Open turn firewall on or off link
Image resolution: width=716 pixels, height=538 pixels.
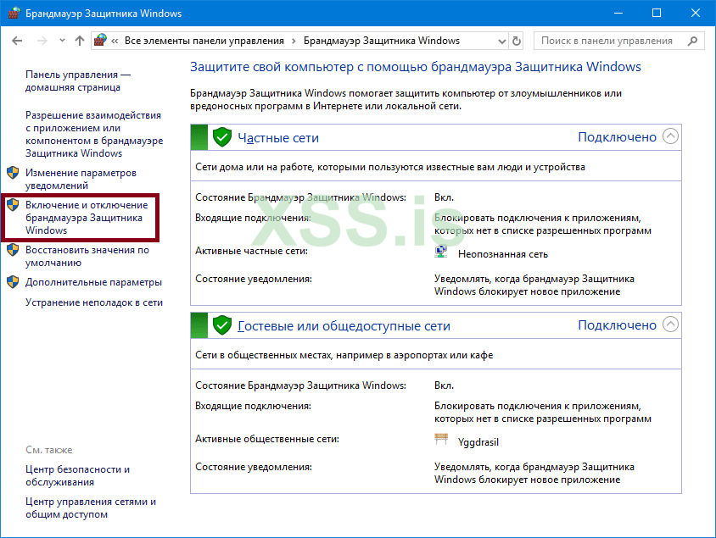(87, 218)
